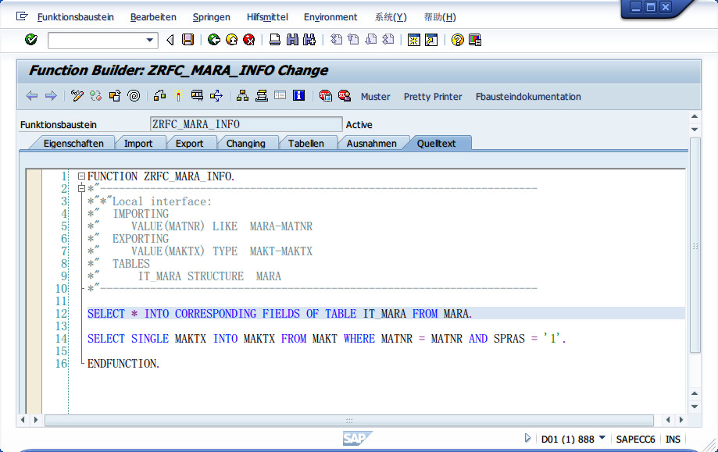Click the Test/Execute icon
Viewport: 718px width, 452px height.
click(198, 95)
